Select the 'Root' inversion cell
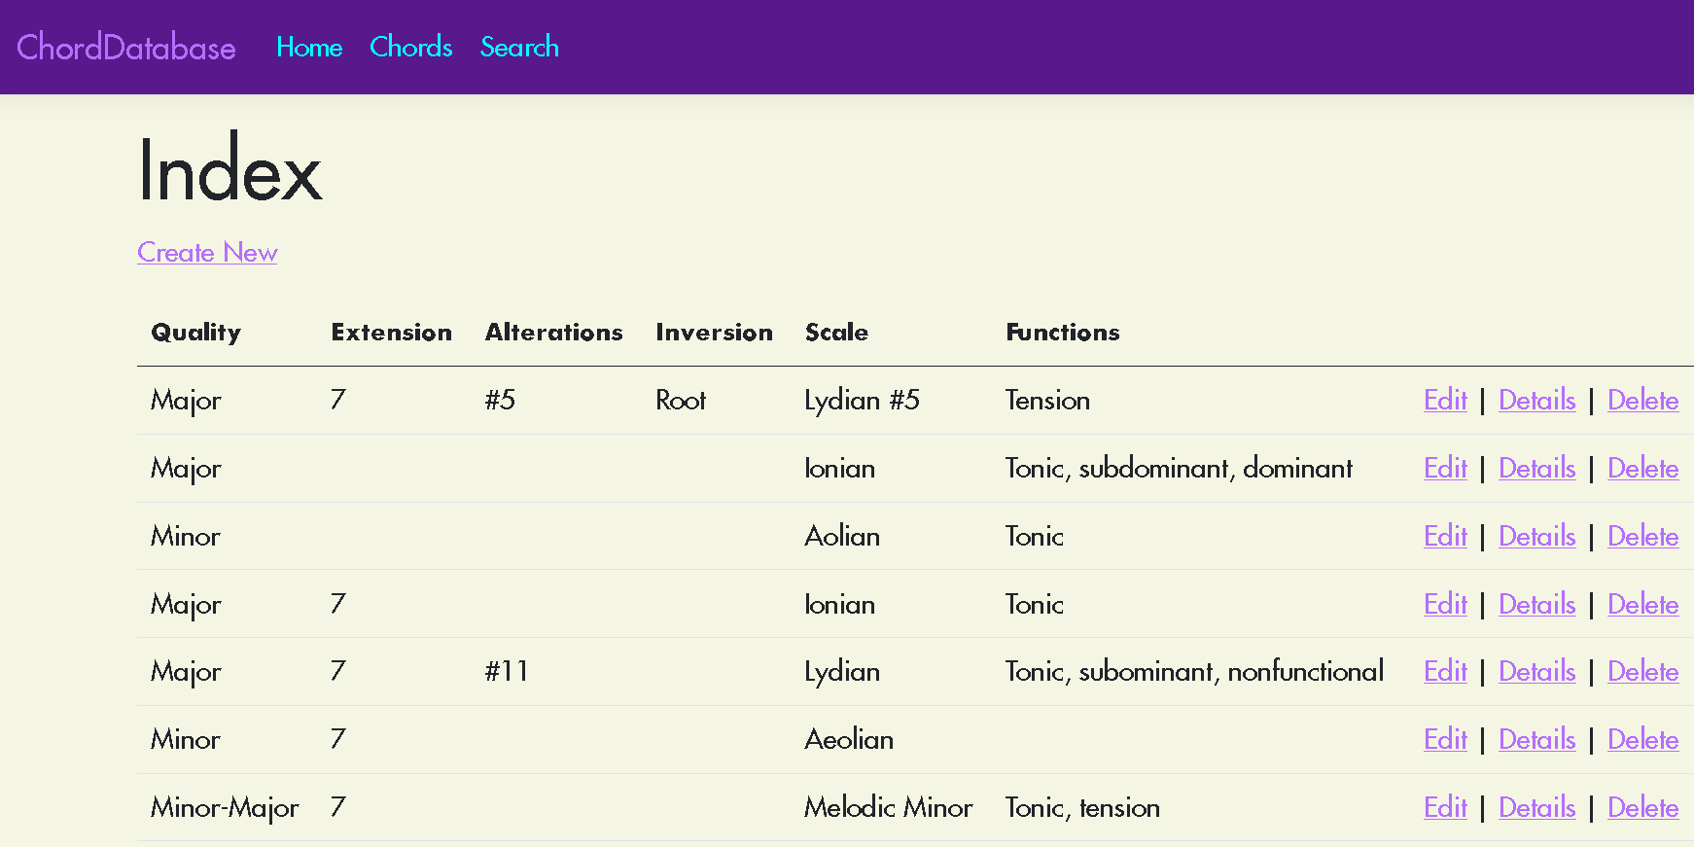This screenshot has width=1694, height=848. click(681, 400)
